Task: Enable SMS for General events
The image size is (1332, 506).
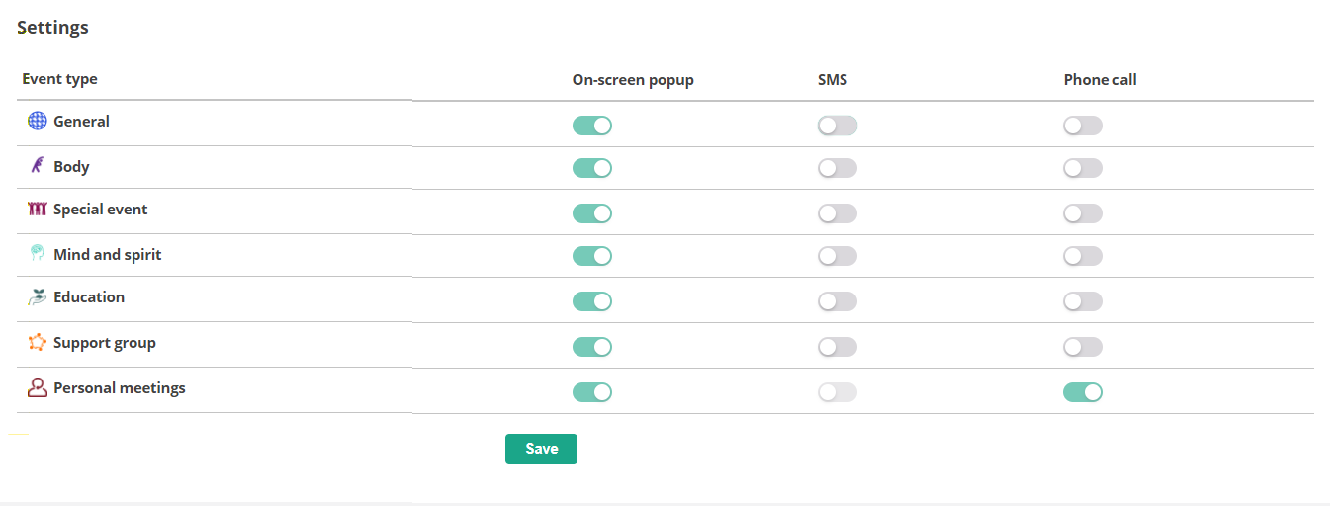Action: click(838, 126)
